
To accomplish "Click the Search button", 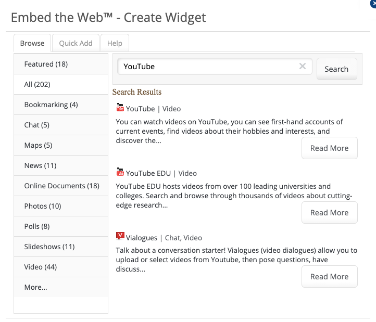I will click(336, 69).
